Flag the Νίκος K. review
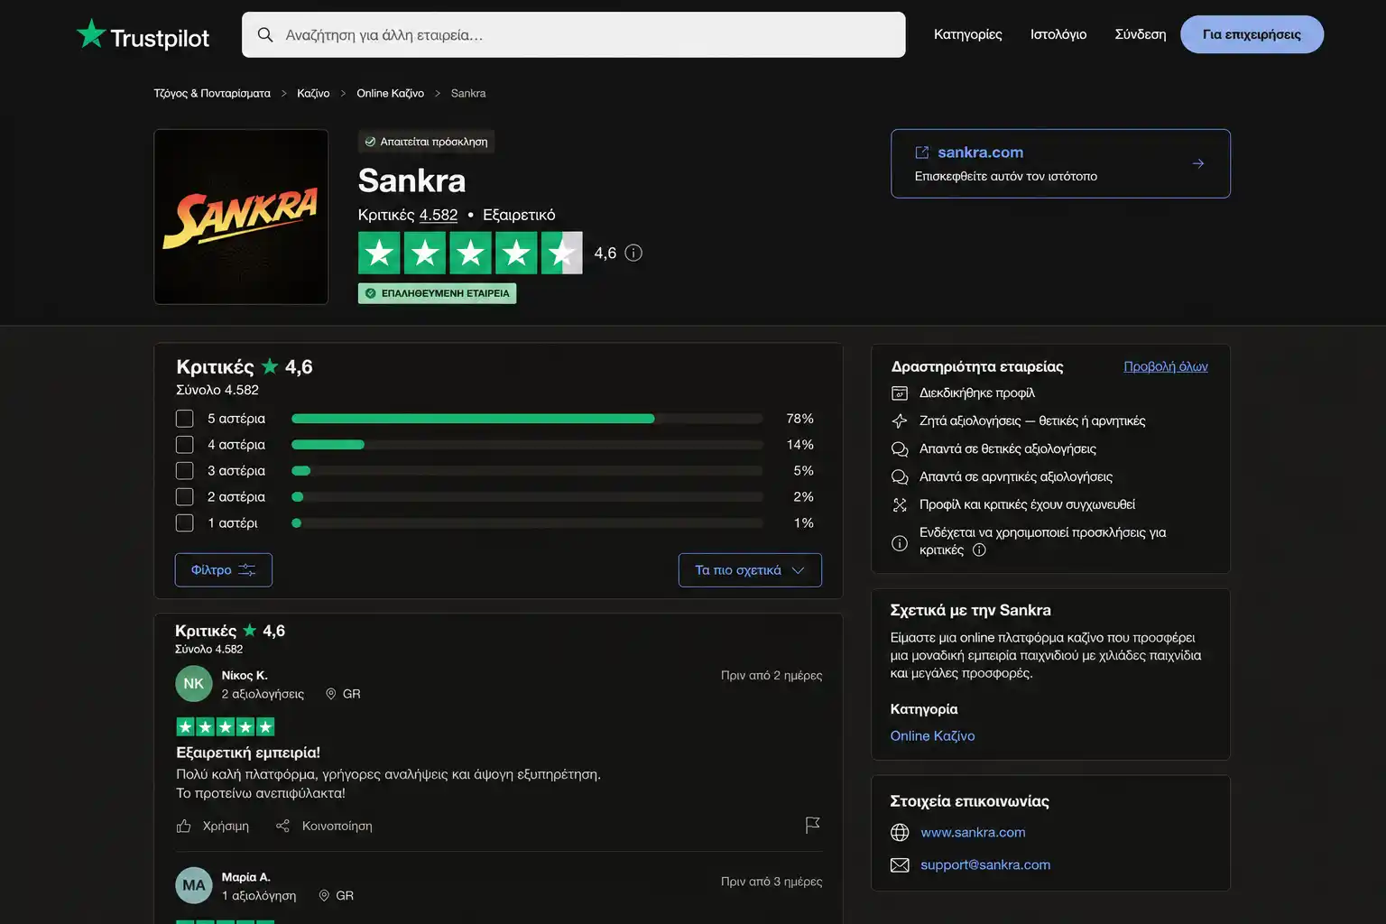This screenshot has width=1386, height=924. pos(812,826)
